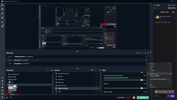The height and width of the screenshot is (100, 177).
Task: Open Mini Feed filter options
Action: [140, 53]
